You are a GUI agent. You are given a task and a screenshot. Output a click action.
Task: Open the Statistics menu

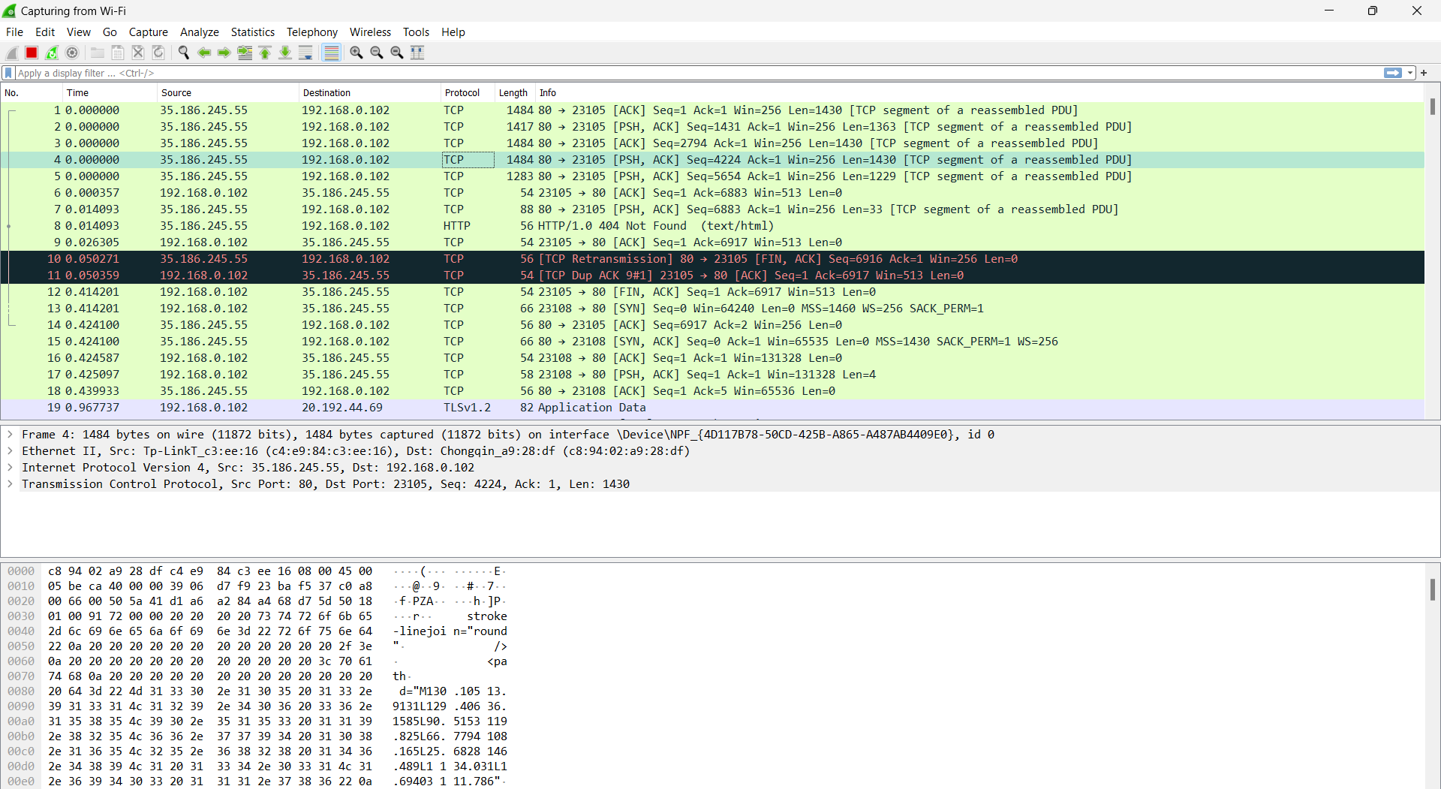[252, 32]
